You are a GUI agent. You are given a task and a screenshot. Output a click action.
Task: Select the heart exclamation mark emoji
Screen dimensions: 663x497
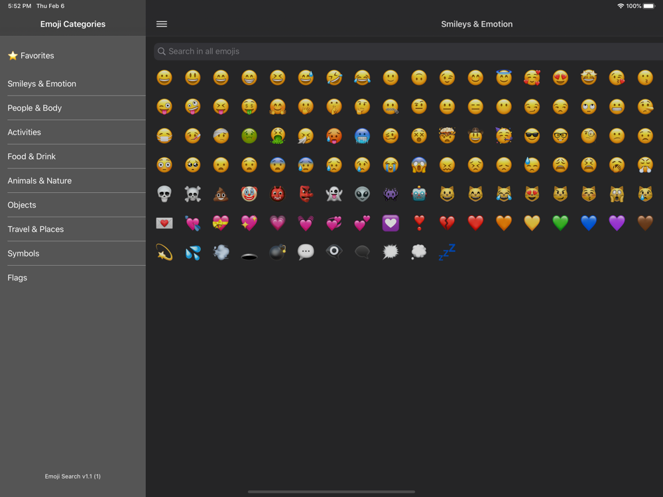click(419, 223)
